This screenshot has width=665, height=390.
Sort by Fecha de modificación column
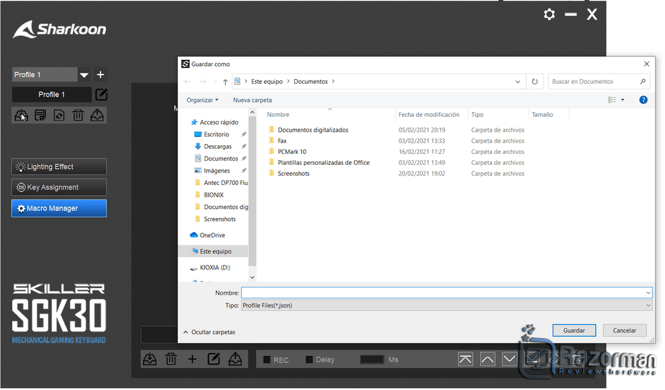pyautogui.click(x=429, y=114)
